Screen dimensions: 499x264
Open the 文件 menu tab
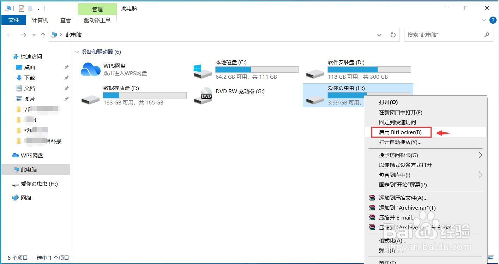[14, 20]
